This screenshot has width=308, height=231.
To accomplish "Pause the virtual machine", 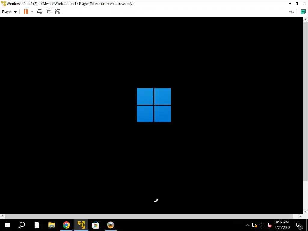I will 26,12.
